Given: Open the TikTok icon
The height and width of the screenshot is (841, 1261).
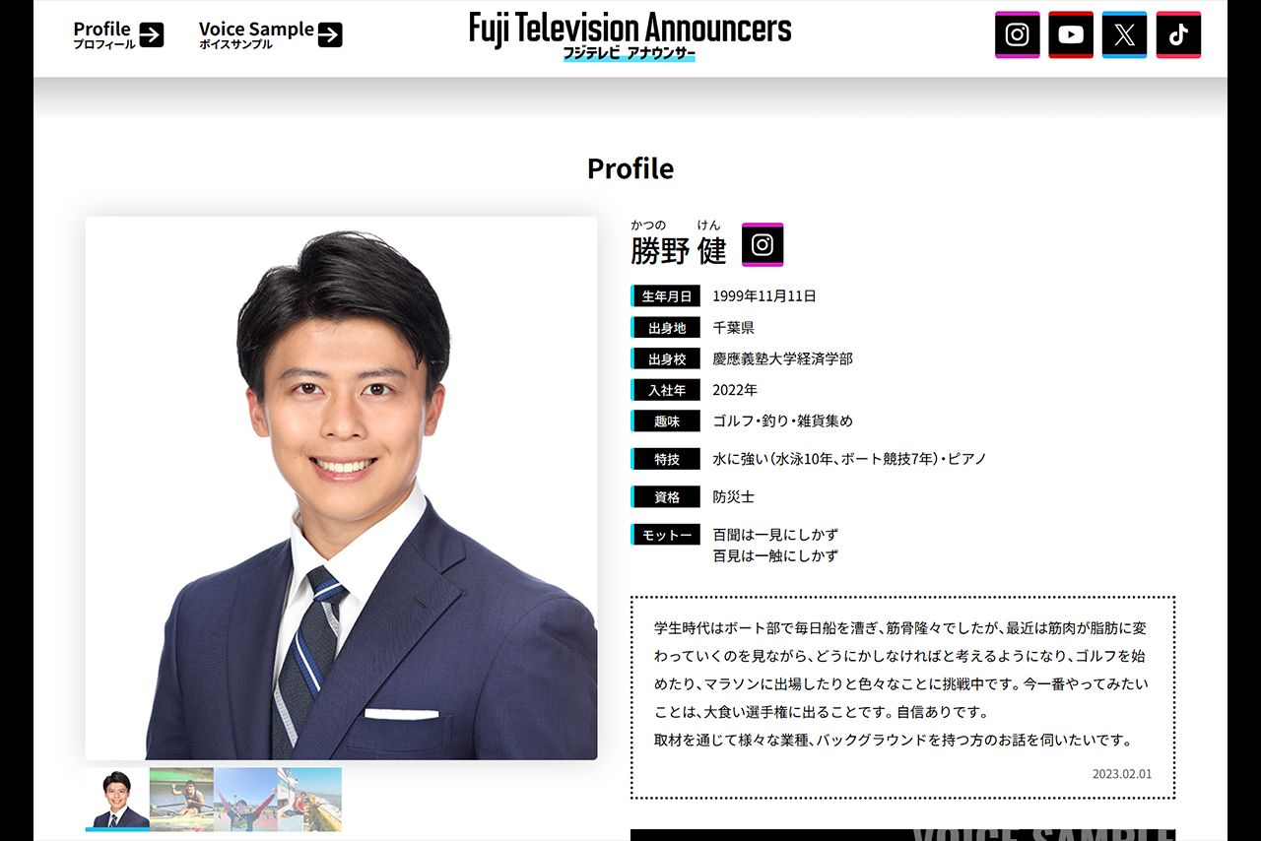Looking at the screenshot, I should (x=1178, y=33).
